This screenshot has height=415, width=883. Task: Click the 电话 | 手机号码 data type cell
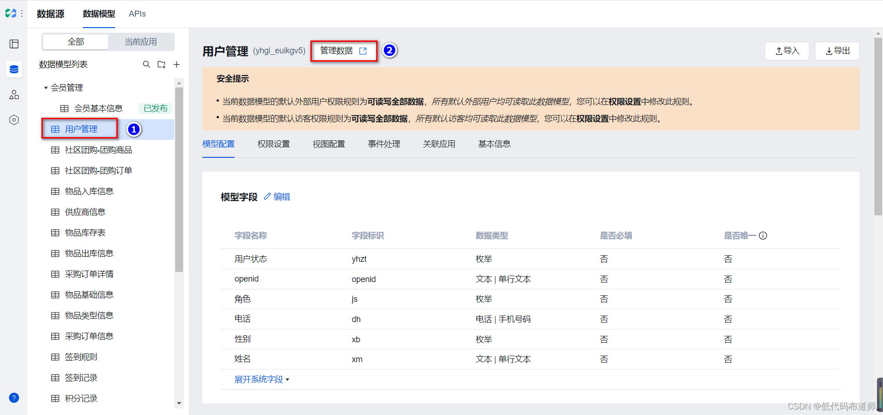coord(503,319)
